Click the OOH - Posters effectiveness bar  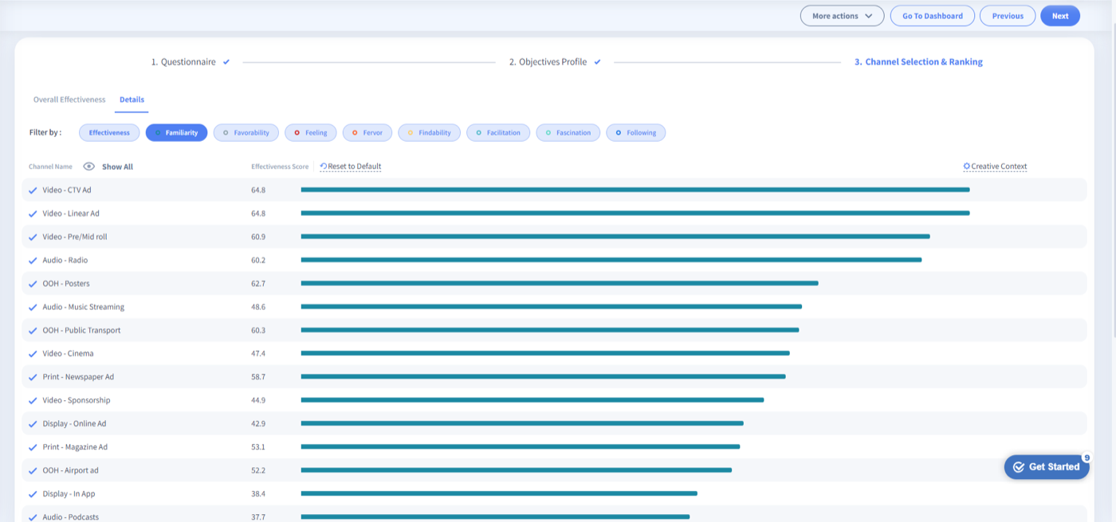(560, 283)
